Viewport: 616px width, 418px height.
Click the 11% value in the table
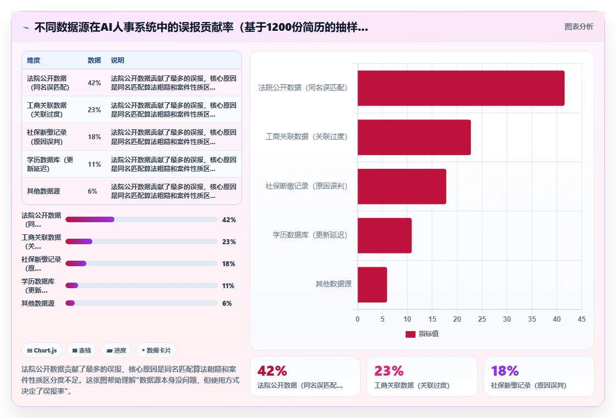click(94, 164)
